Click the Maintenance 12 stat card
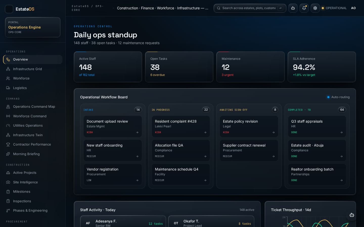This screenshot has width=364, height=227. [x=251, y=67]
